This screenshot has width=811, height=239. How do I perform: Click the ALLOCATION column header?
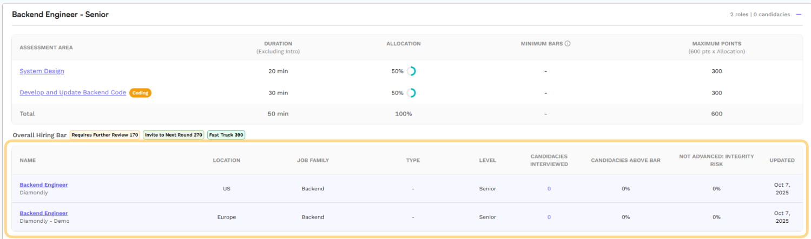coord(404,44)
